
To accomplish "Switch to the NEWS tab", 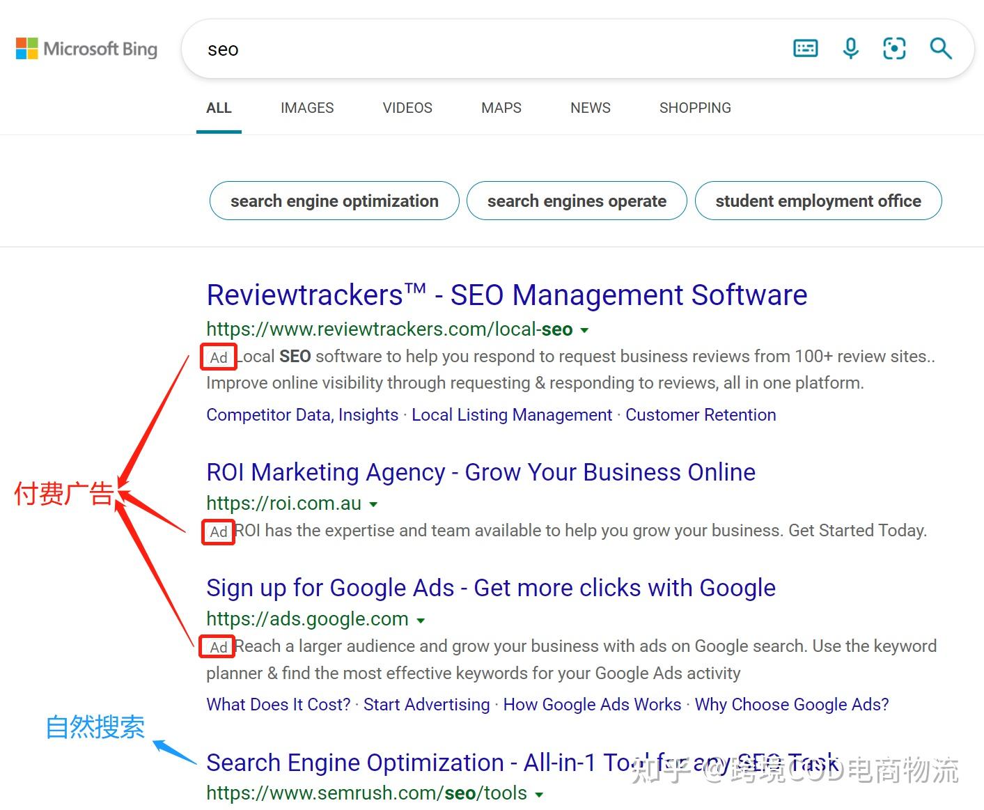I will click(x=591, y=108).
